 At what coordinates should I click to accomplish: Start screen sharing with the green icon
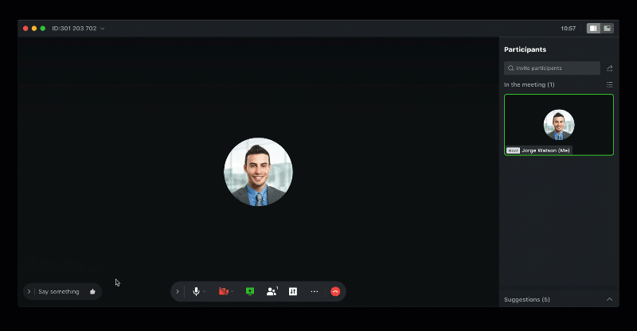(x=250, y=291)
